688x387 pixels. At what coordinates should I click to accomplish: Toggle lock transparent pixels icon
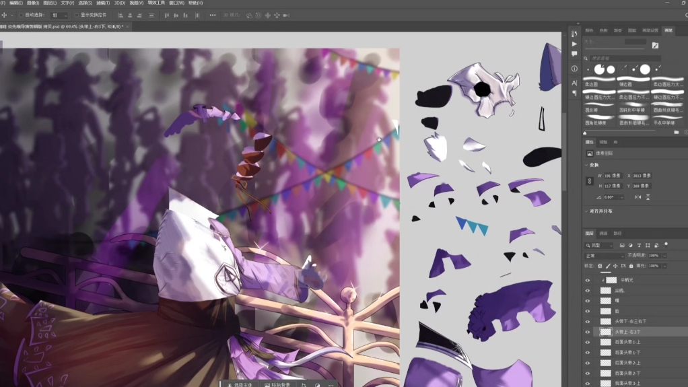coord(600,266)
